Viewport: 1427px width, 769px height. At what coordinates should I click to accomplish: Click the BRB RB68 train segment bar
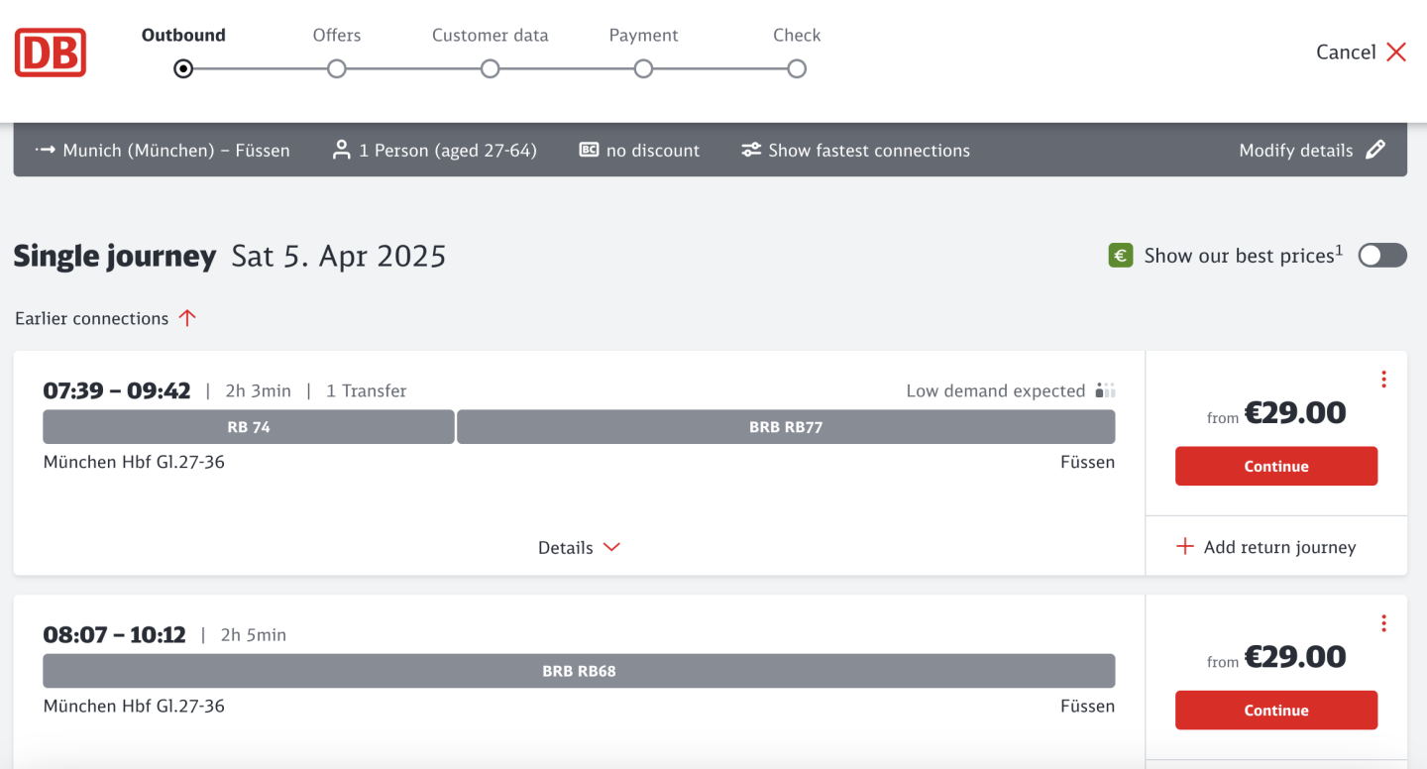click(579, 671)
